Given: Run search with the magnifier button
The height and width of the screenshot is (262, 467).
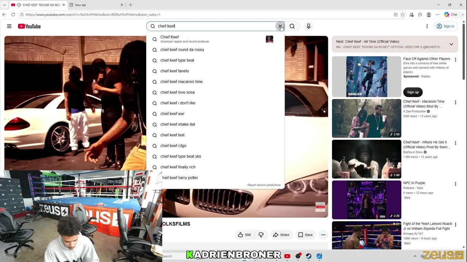Looking at the screenshot, I should [292, 26].
